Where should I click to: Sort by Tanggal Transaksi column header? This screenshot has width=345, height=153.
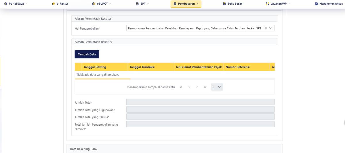151,67
